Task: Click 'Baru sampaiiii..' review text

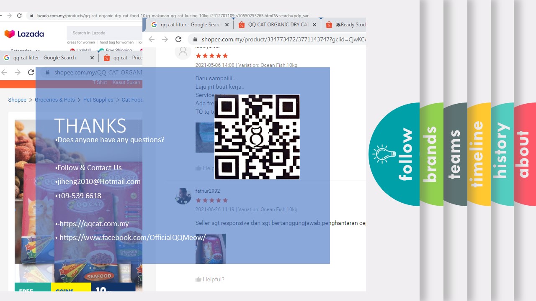Action: pyautogui.click(x=215, y=78)
